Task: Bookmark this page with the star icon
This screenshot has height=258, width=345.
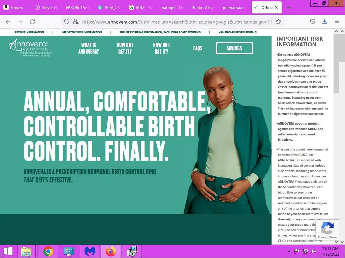Action: pos(278,21)
